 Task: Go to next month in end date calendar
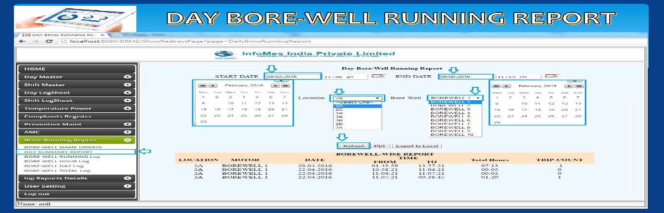pyautogui.click(x=569, y=85)
